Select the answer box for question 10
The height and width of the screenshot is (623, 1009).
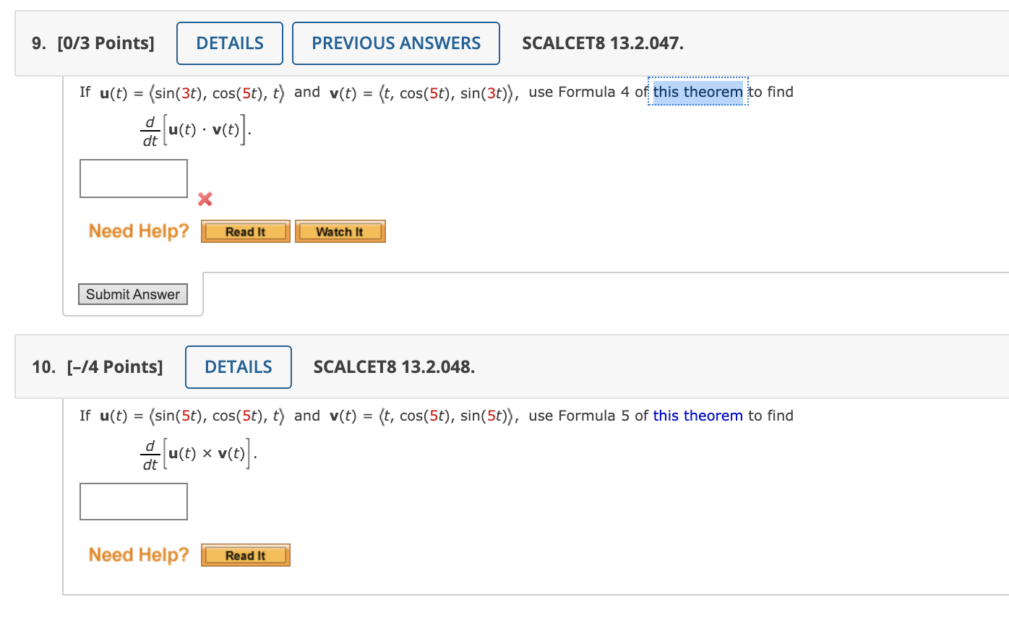pos(133,501)
